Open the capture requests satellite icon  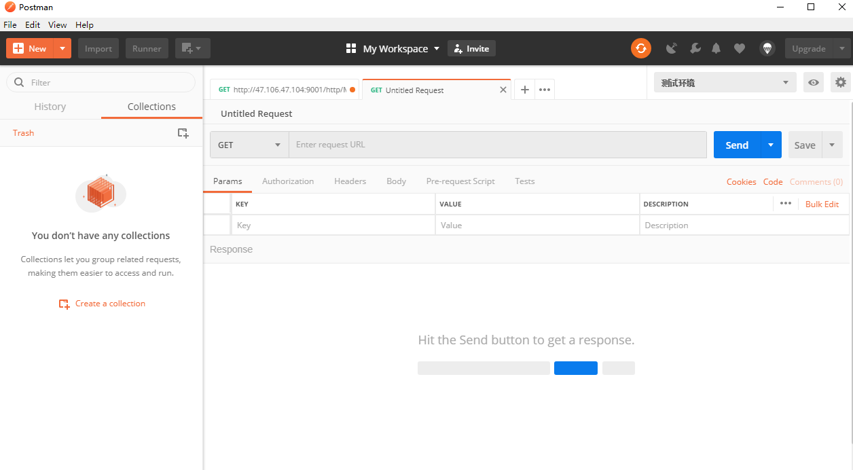pyautogui.click(x=672, y=48)
